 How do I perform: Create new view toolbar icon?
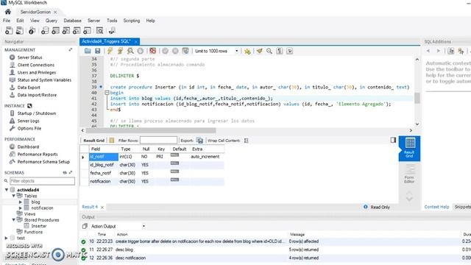(x=66, y=31)
